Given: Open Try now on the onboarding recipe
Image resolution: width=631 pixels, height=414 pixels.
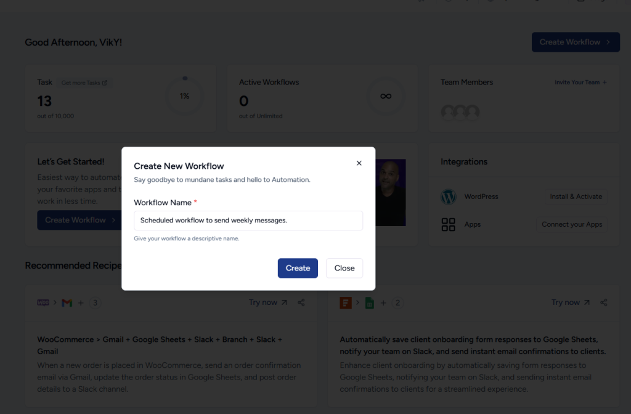Looking at the screenshot, I should pos(571,302).
